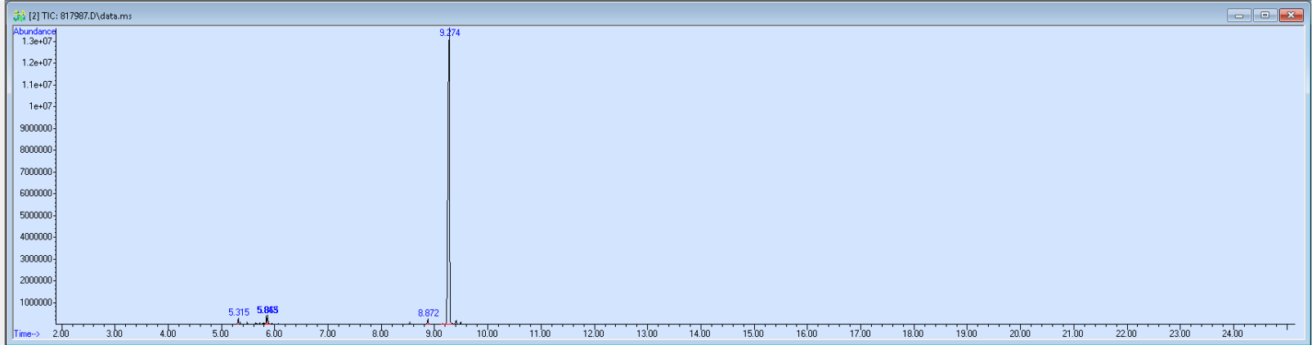Click the 2.00 time axis label
Viewport: 1312px width, 345px height.
click(61, 334)
